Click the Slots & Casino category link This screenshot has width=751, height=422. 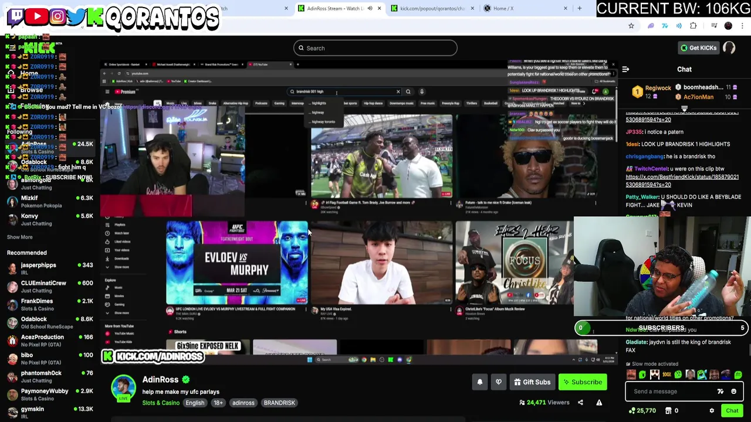161,403
